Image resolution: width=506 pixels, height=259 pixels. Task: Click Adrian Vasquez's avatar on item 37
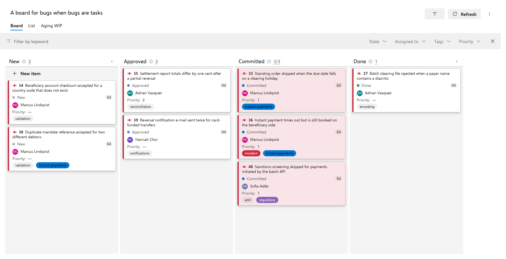coord(360,93)
